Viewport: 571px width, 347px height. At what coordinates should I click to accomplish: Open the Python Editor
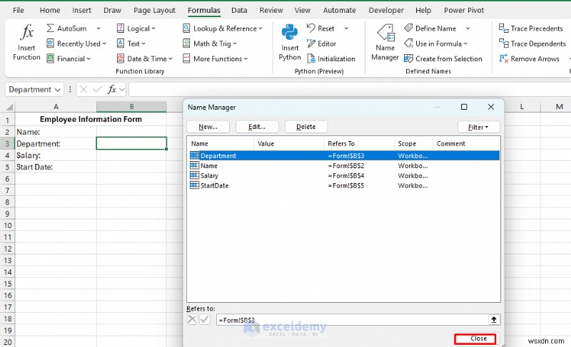322,43
